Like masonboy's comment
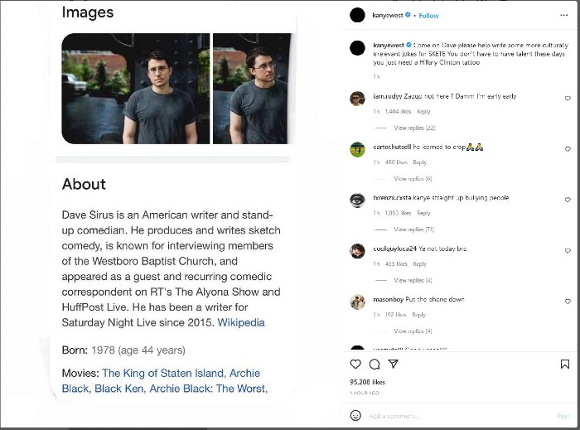580x430 pixels. (568, 301)
